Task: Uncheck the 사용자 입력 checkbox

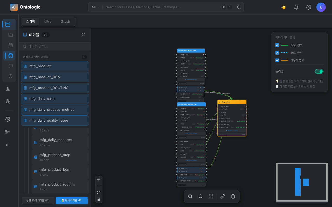Action: coord(277,60)
